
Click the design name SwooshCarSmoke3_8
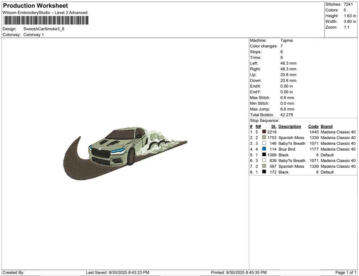point(44,29)
